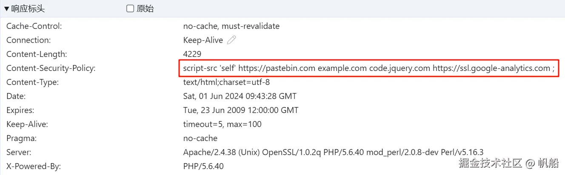This screenshot has width=565, height=175.
Task: Click the PHP/5.6.40 powered-by value
Action: point(203,166)
